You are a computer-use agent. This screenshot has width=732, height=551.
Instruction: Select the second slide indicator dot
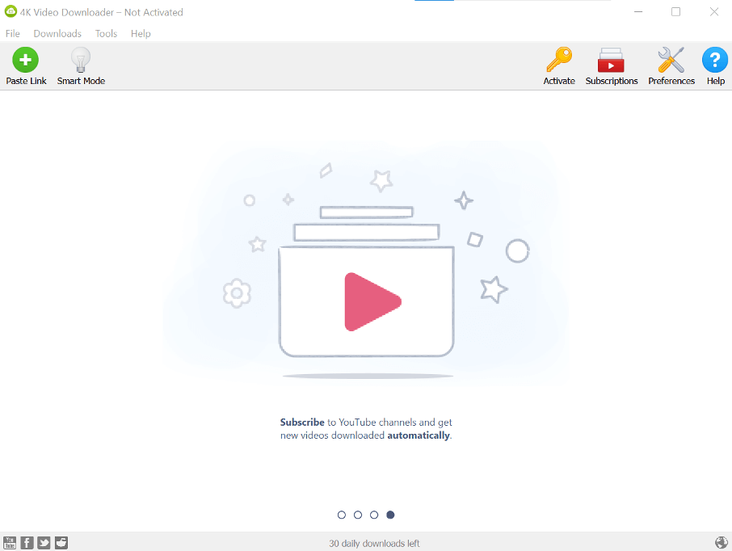(x=358, y=515)
